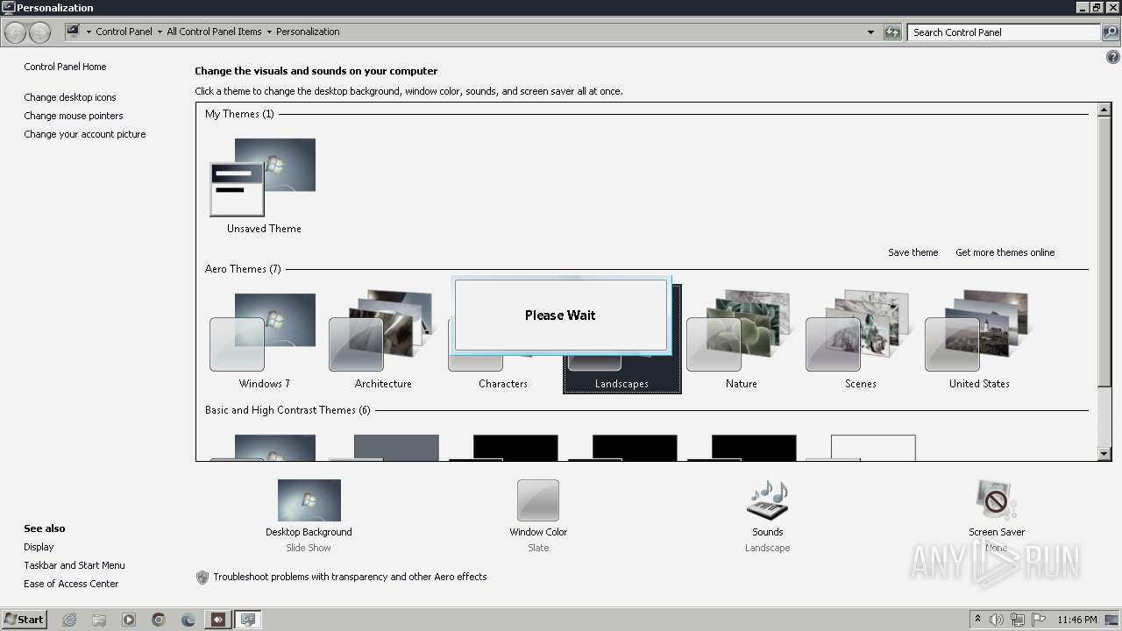Open Change desktop icons link
Image resolution: width=1122 pixels, height=631 pixels.
[70, 97]
